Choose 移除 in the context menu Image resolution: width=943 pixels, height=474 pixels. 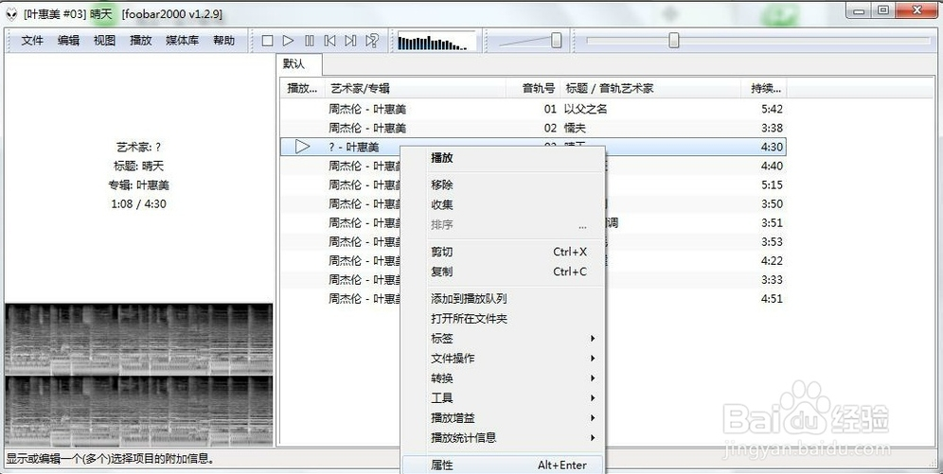502,185
